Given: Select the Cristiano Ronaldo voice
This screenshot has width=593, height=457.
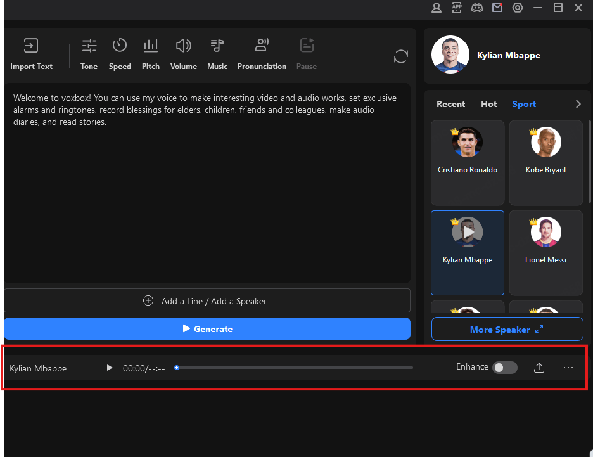Looking at the screenshot, I should click(468, 163).
